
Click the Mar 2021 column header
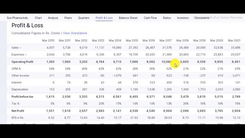234,40
